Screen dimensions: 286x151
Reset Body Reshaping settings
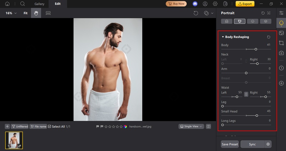coord(269,37)
